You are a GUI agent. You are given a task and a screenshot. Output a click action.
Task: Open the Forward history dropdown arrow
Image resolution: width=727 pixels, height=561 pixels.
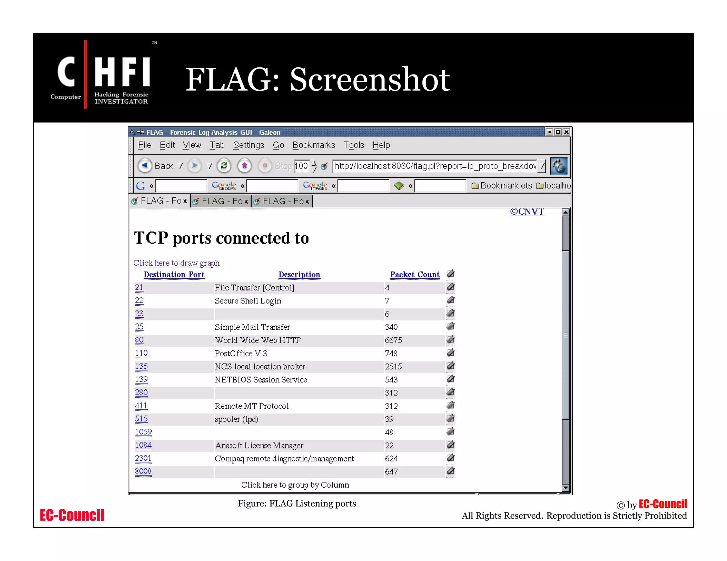pos(210,166)
